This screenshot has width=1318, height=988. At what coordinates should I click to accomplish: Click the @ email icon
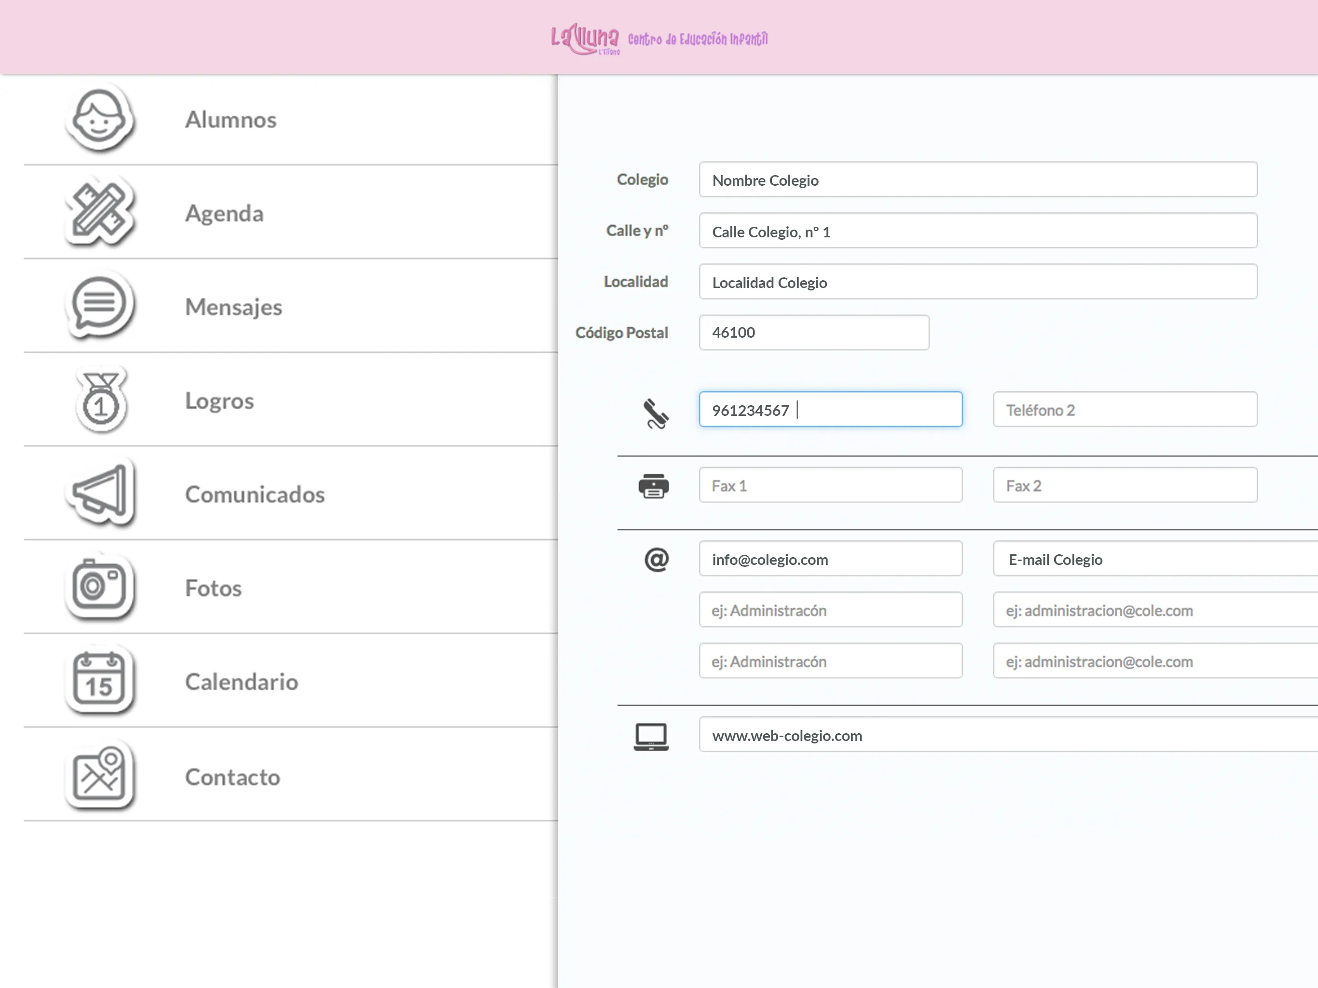click(656, 560)
